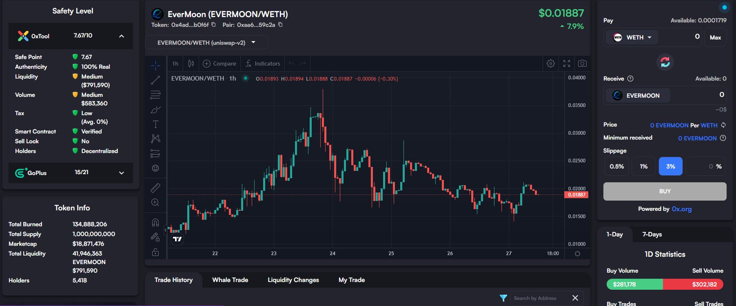Screen dimensions: 736x306
Task: Collapse the chart left toolbar handle
Action: (x=166, y=230)
